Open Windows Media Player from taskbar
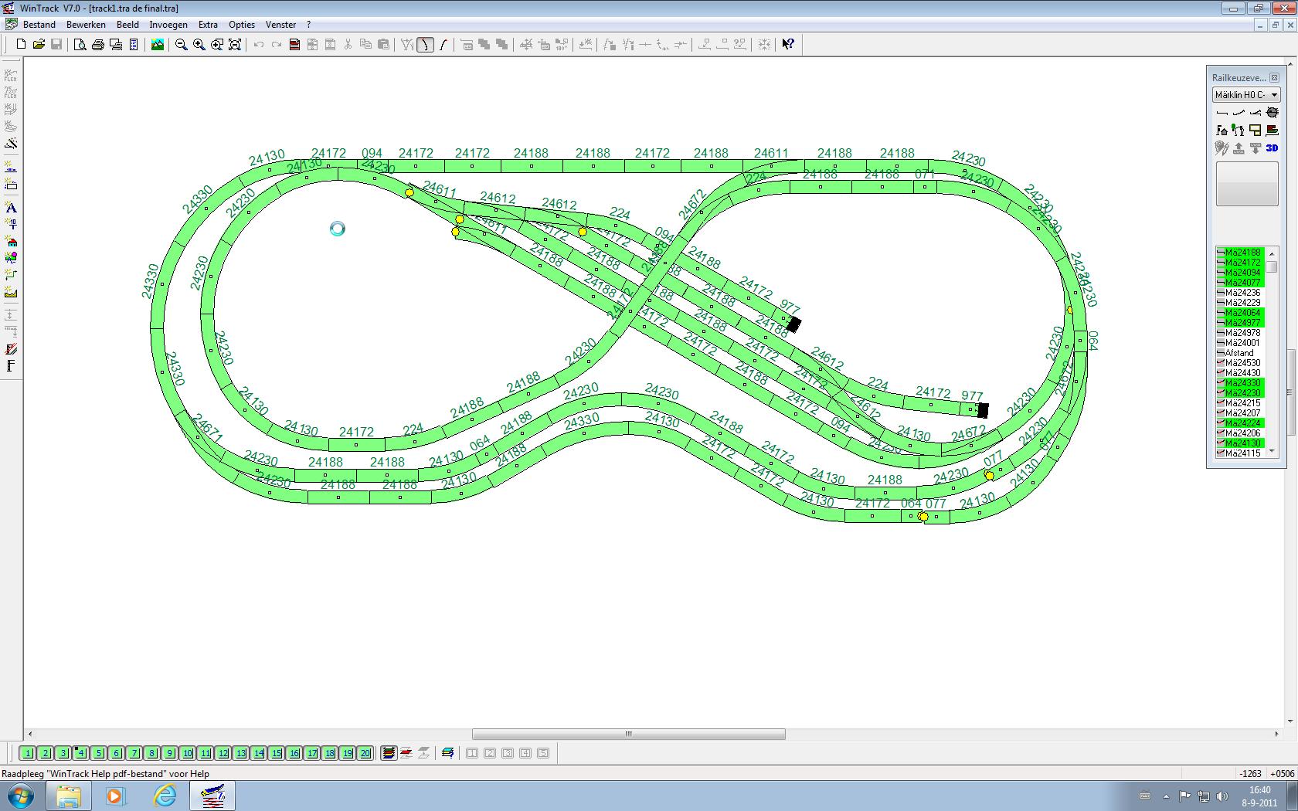The width and height of the screenshot is (1298, 811). click(x=116, y=796)
